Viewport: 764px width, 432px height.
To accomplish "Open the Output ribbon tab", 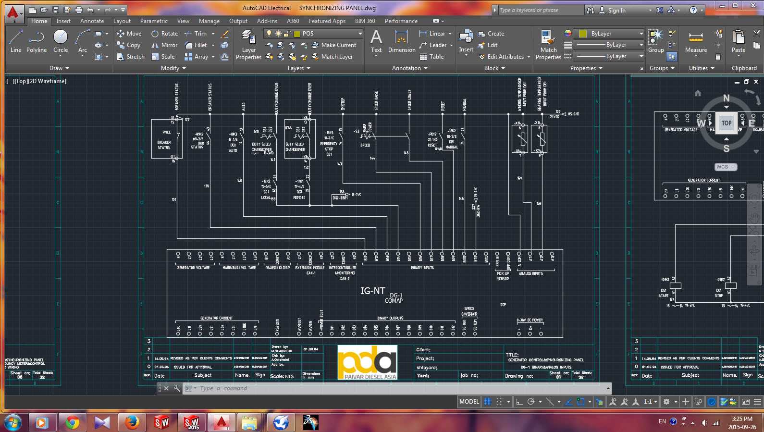I will click(x=238, y=21).
